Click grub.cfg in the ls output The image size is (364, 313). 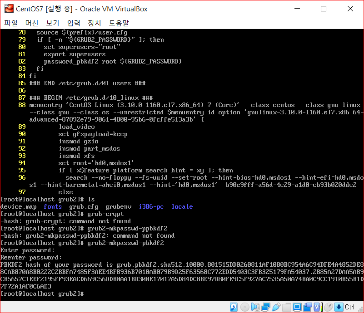(x=84, y=207)
